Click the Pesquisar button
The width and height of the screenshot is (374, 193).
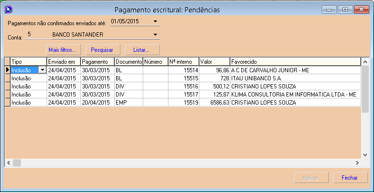103,50
